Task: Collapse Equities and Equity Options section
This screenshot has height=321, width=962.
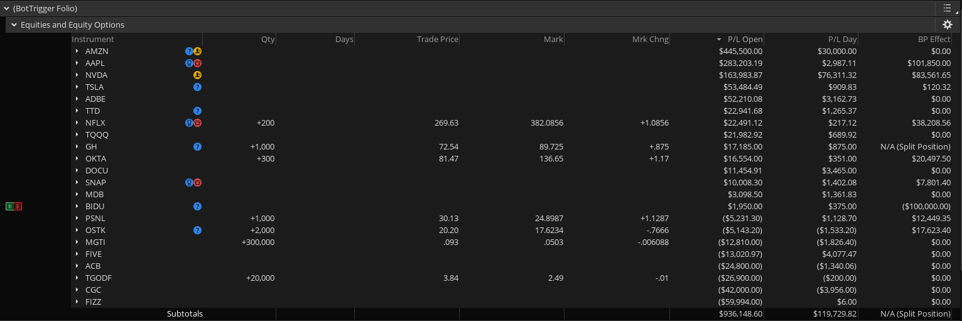Action: point(14,25)
